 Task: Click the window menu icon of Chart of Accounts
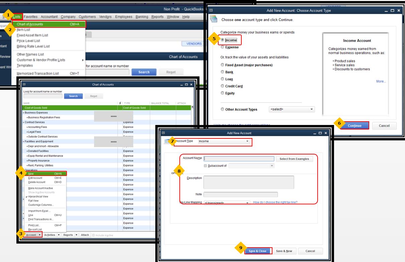pyautogui.click(x=24, y=84)
